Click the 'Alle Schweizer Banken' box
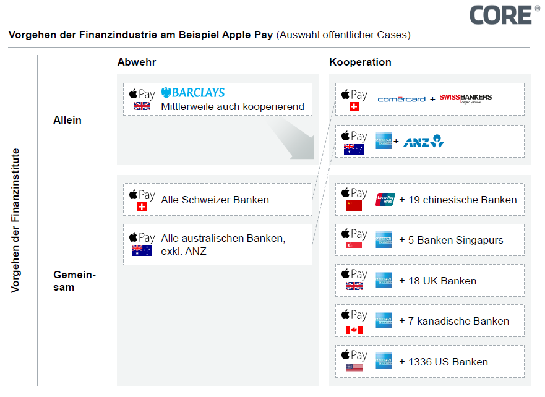This screenshot has width=545, height=397. click(217, 199)
